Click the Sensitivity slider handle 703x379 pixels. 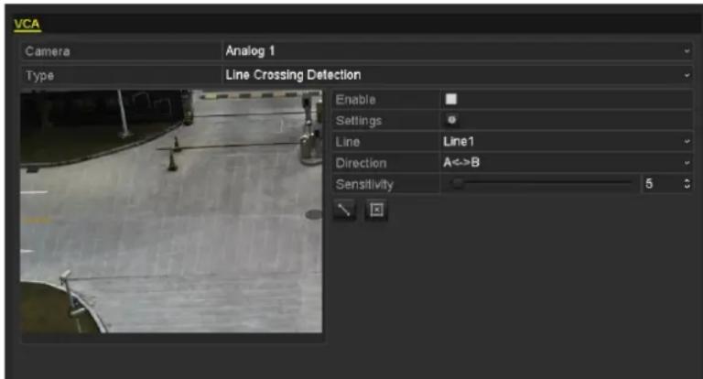[458, 183]
